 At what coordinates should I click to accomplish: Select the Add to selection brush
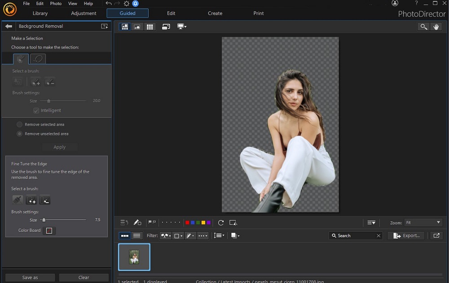coord(35,82)
